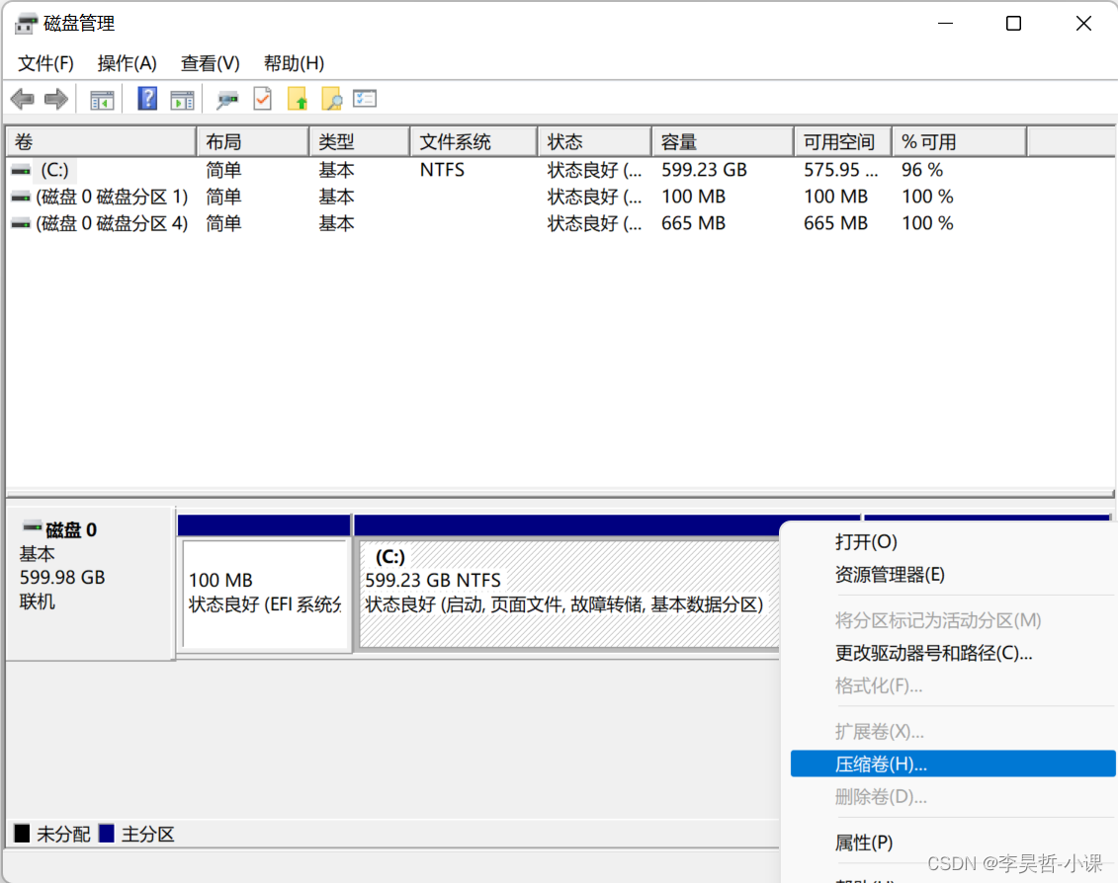The height and width of the screenshot is (883, 1118).
Task: Sort by the 布局 column header
Action: point(253,142)
